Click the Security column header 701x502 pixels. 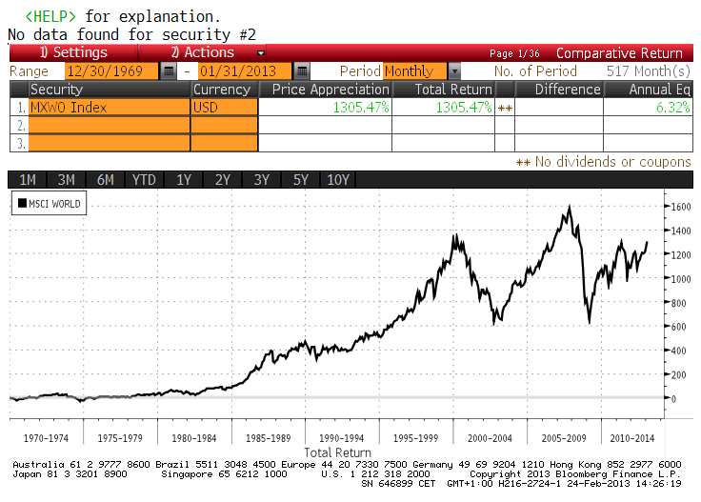(x=110, y=90)
